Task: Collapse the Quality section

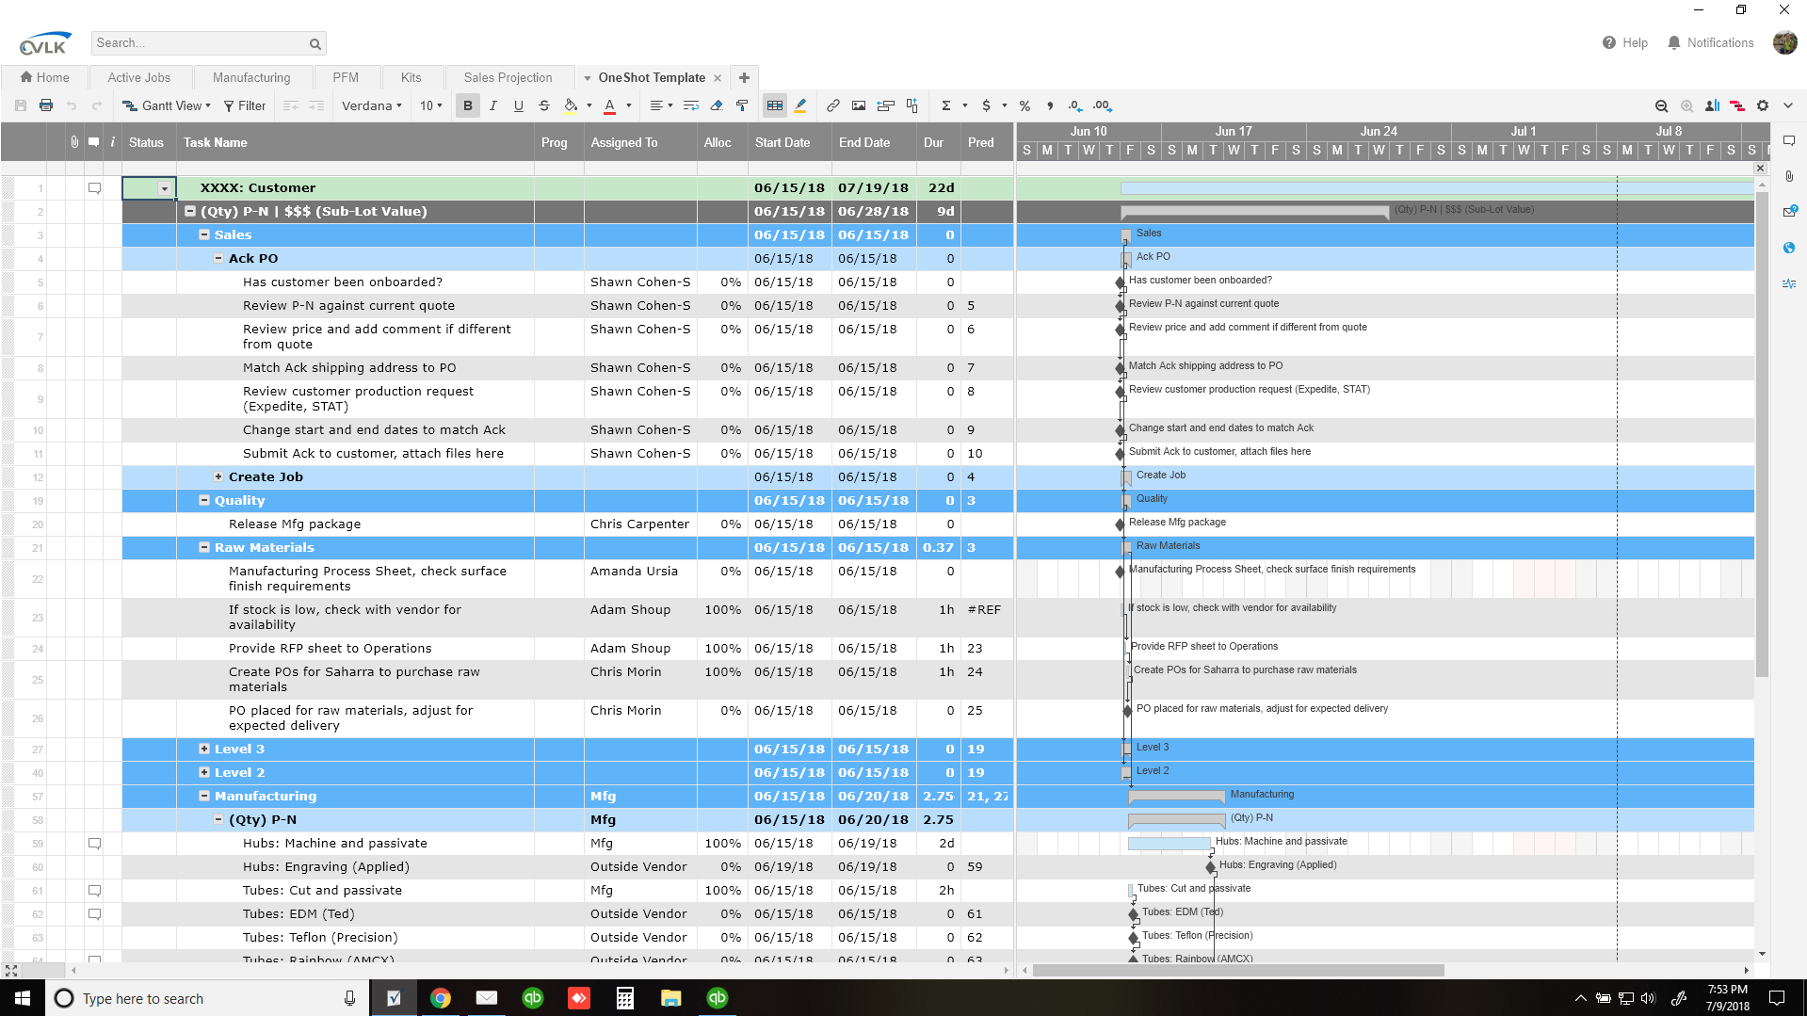Action: coord(203,500)
